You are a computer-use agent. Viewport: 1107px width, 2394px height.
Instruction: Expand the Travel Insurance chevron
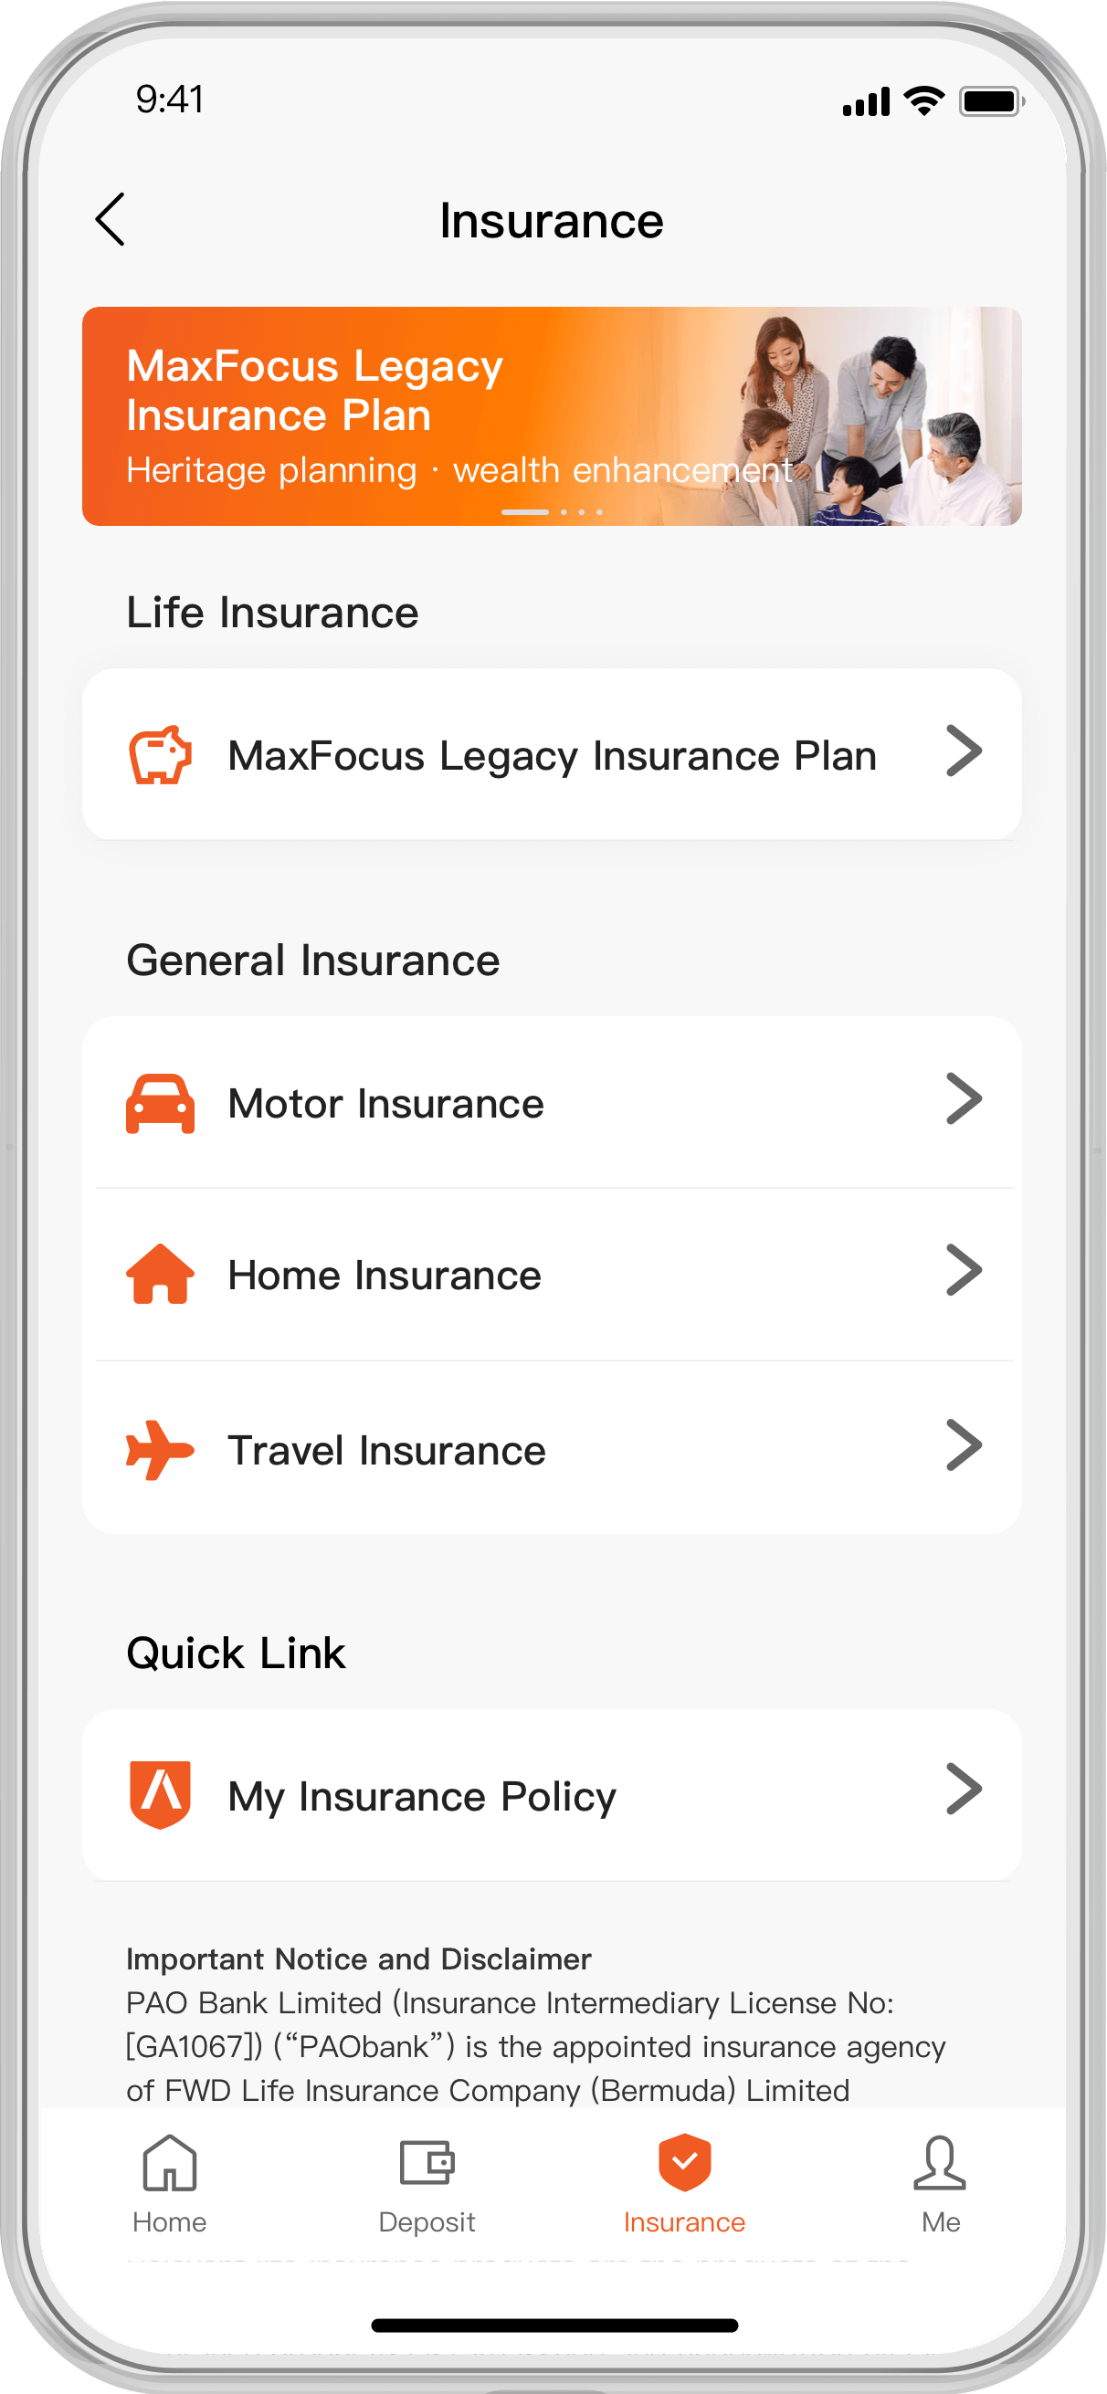click(x=964, y=1445)
